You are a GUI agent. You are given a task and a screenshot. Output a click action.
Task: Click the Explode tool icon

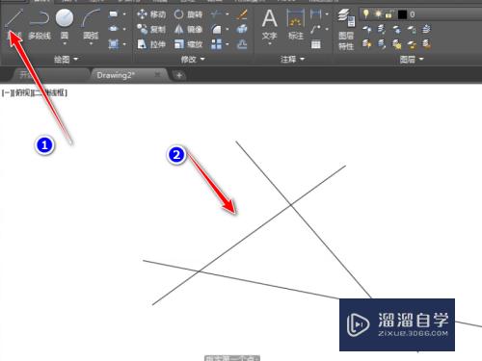[x=241, y=29]
